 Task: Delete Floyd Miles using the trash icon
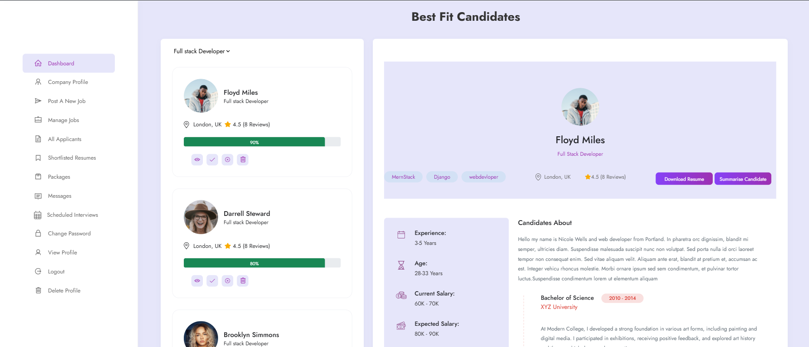point(243,160)
